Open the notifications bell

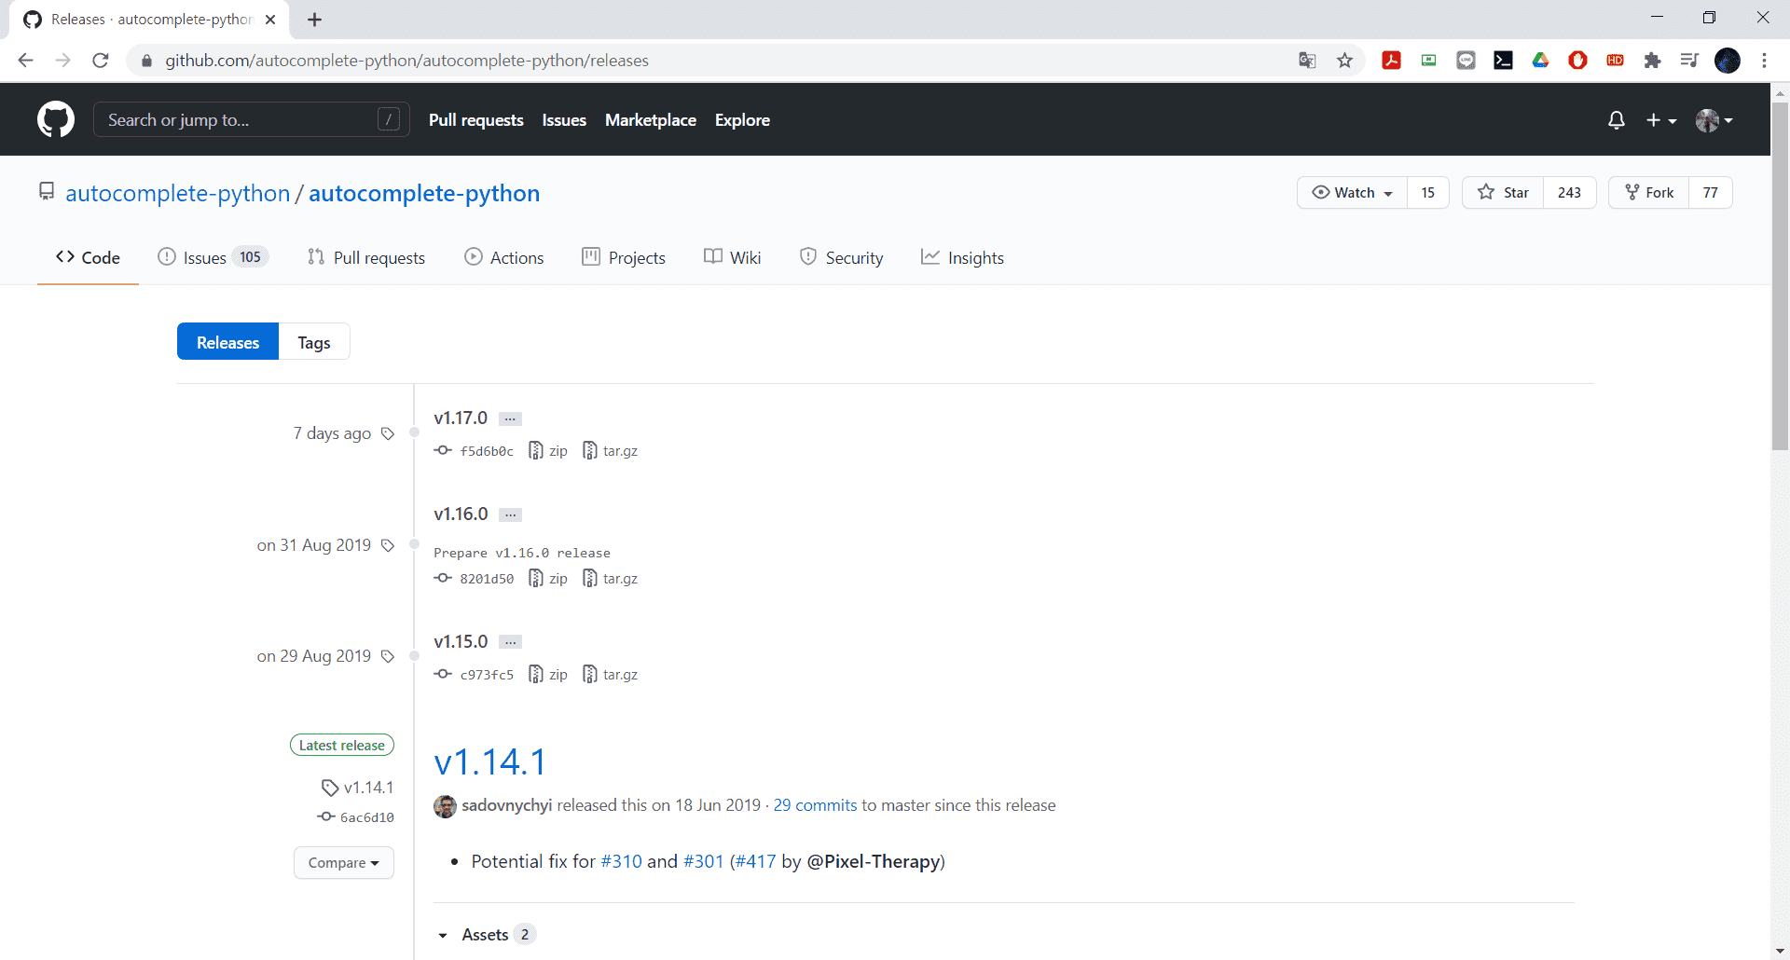[1617, 120]
